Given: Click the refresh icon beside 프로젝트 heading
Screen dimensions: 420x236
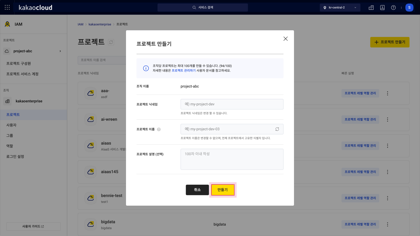Looking at the screenshot, I should (111, 42).
